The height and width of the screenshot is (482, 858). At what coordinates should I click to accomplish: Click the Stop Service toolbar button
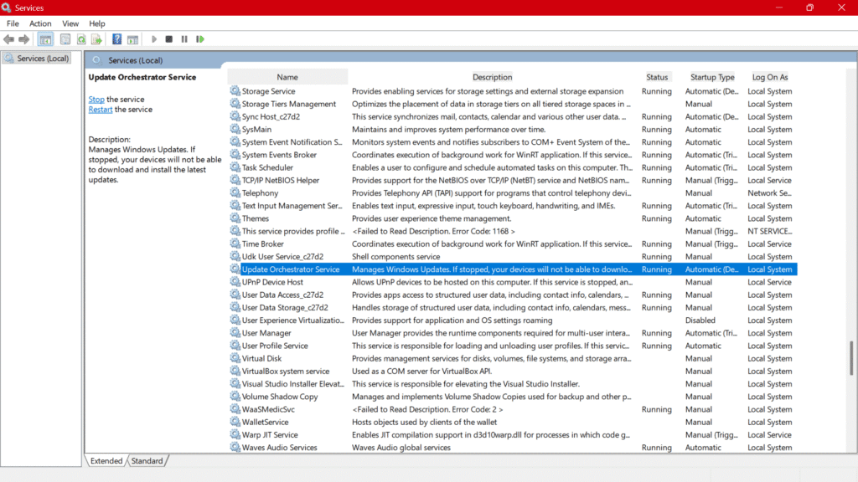(x=168, y=39)
